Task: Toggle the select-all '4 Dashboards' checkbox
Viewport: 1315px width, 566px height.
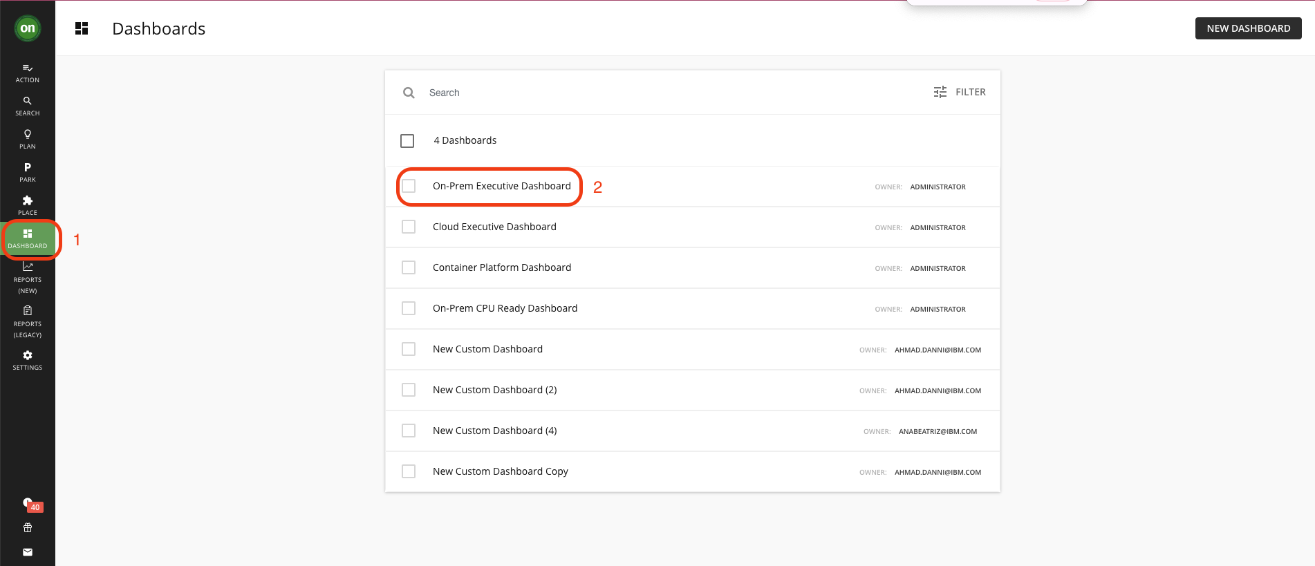Action: [x=407, y=141]
